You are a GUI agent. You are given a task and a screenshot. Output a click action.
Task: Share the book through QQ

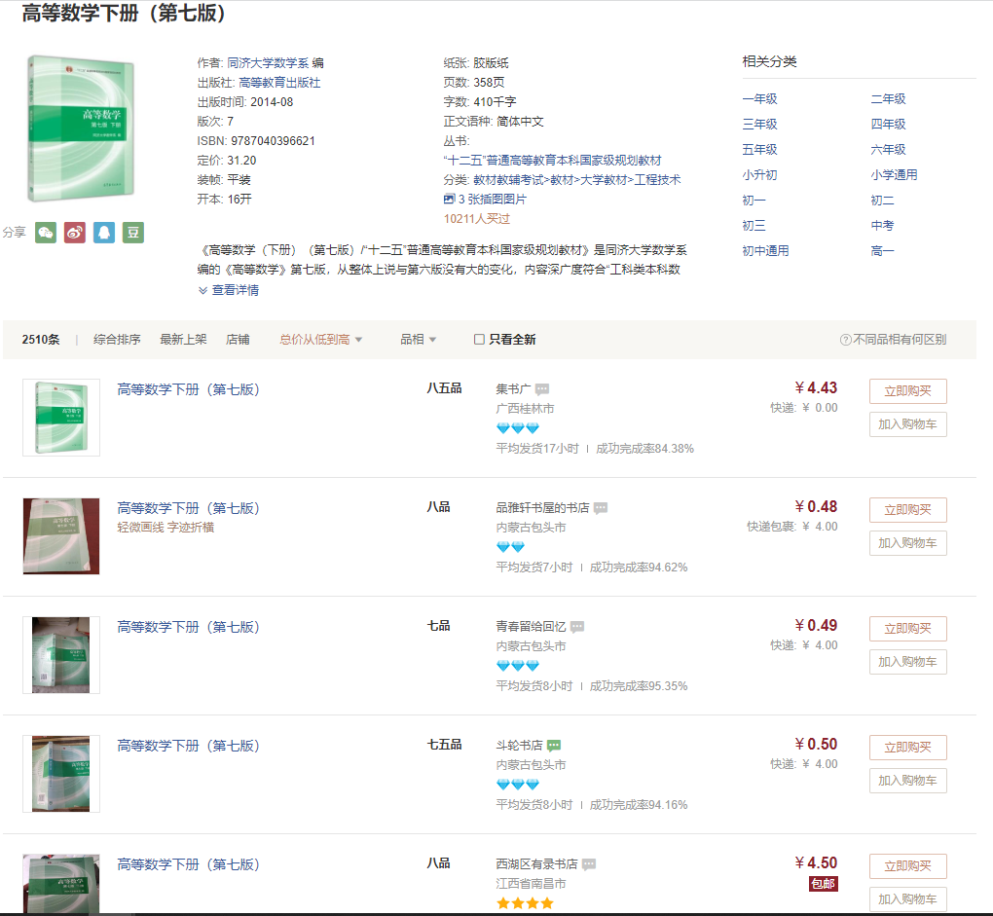pyautogui.click(x=103, y=234)
